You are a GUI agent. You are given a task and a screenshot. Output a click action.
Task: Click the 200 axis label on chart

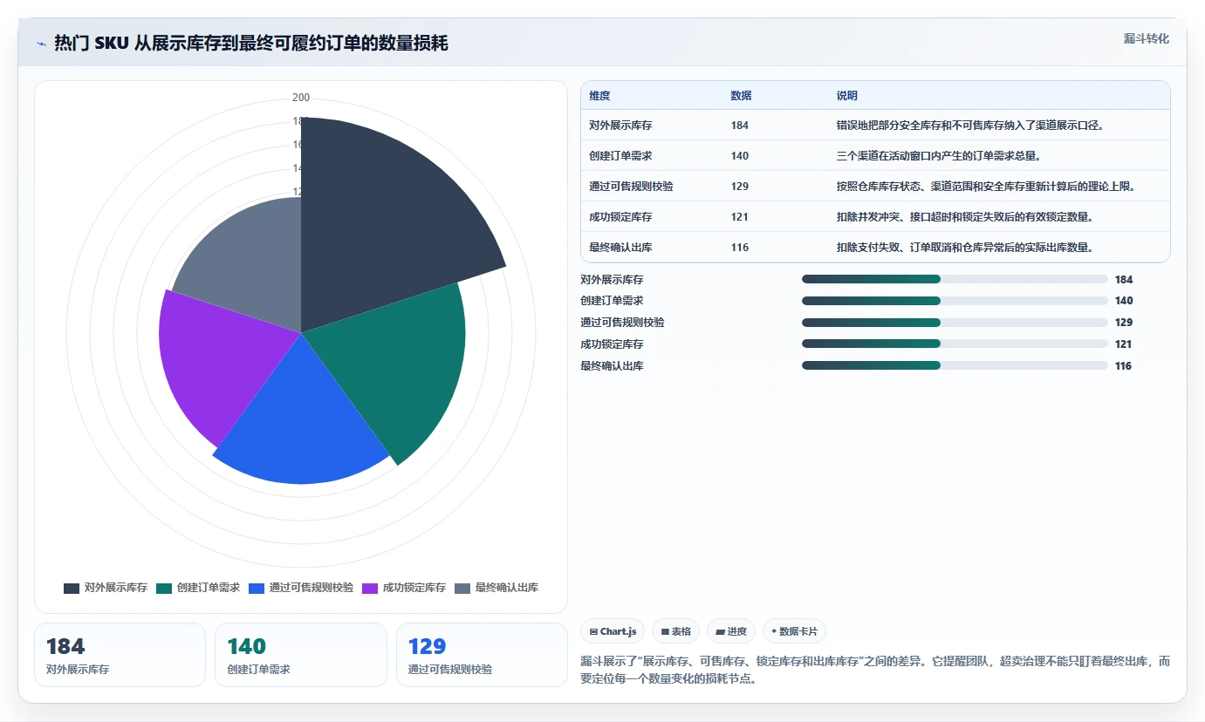tap(301, 98)
